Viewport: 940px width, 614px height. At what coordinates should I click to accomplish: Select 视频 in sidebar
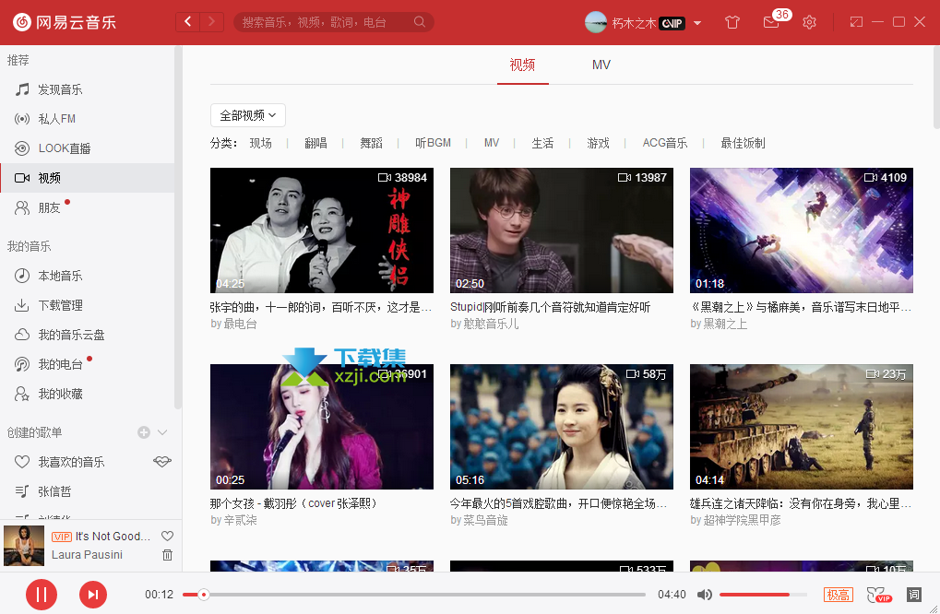tap(88, 178)
